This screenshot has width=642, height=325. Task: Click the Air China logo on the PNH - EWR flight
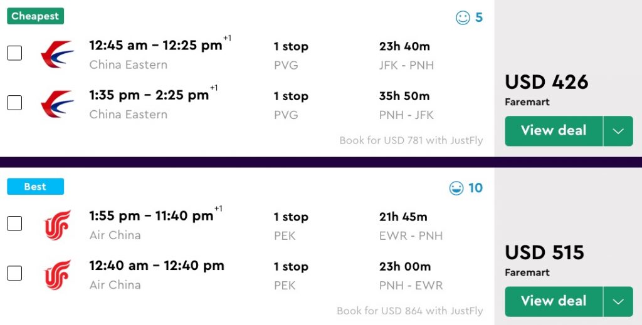tap(57, 274)
